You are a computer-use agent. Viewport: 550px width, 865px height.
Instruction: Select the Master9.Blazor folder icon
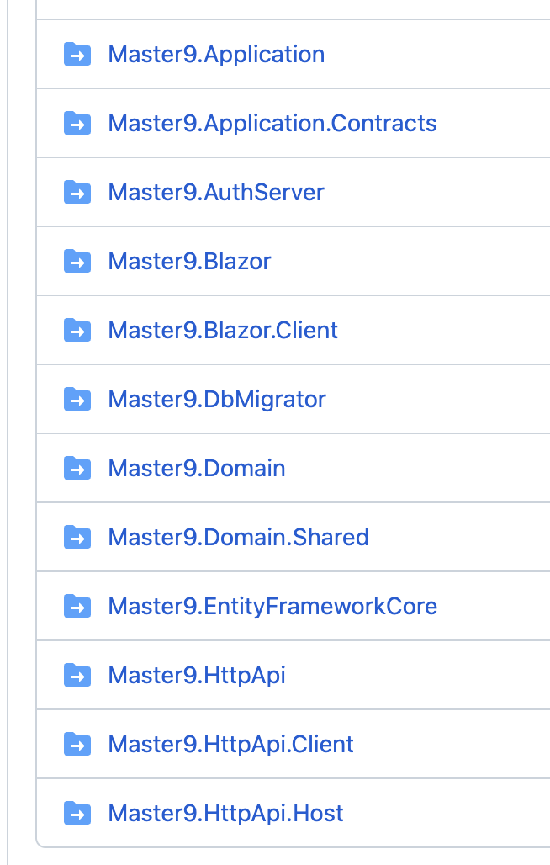77,262
